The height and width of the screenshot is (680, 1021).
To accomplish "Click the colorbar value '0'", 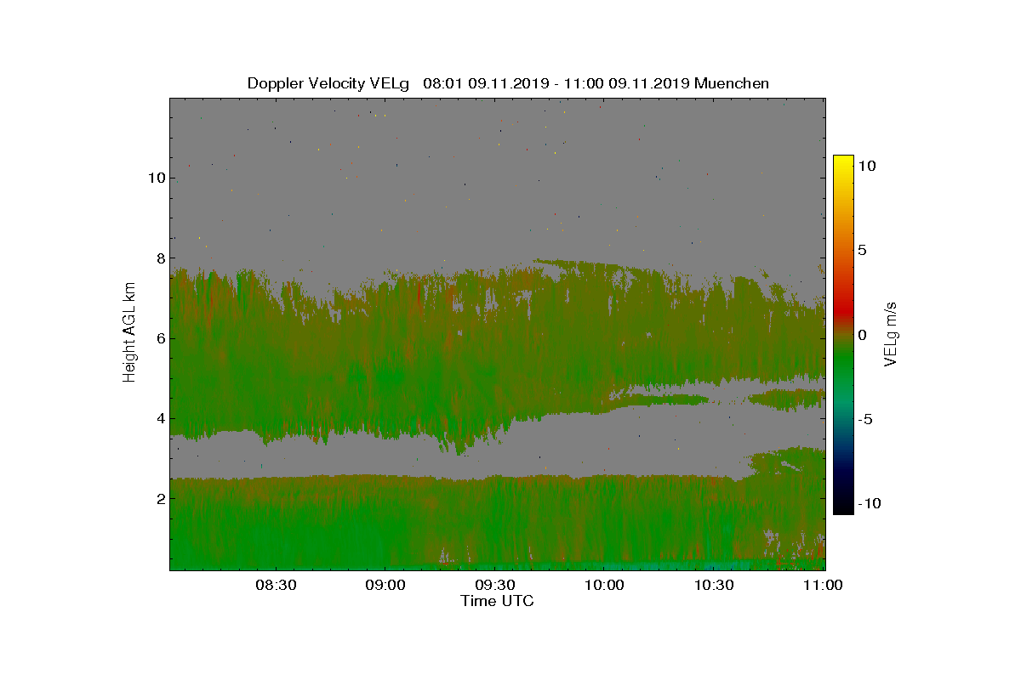I will 862,335.
